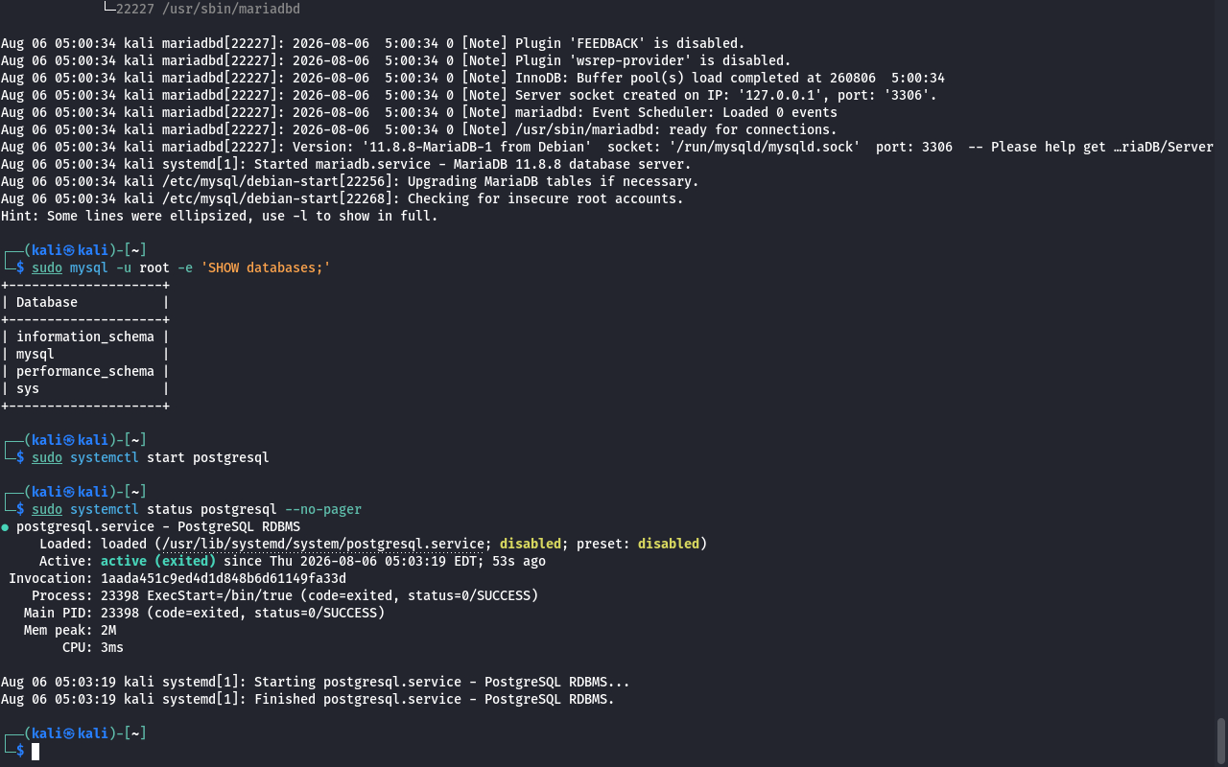Click the Mem peak 2M value
Screen dimensions: 1228x767
click(x=108, y=630)
